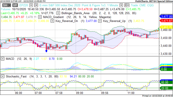Screen dimensions: 173x97
Task: Click the stochastic value 94.21
Action: [x=73, y=77]
